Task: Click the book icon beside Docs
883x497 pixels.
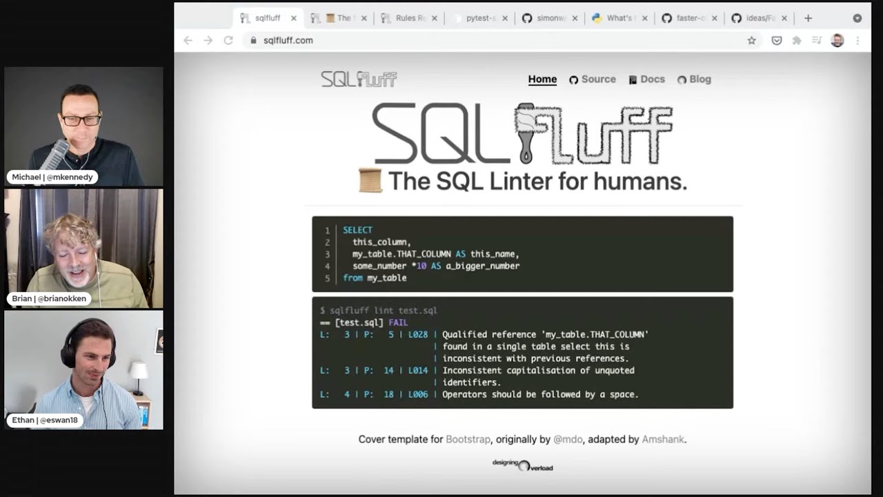Action: point(633,80)
